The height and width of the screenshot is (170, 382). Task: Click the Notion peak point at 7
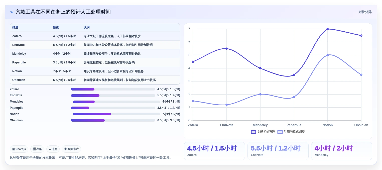(x=328, y=29)
